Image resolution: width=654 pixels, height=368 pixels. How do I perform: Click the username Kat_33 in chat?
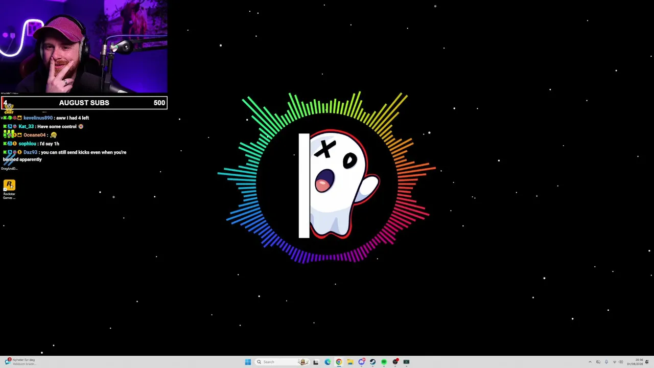26,127
